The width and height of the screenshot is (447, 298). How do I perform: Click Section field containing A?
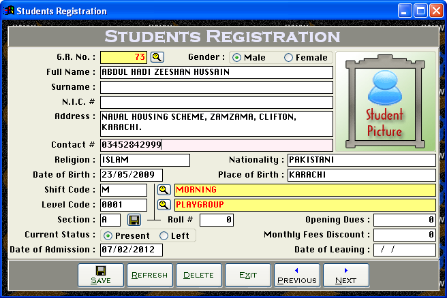click(110, 220)
